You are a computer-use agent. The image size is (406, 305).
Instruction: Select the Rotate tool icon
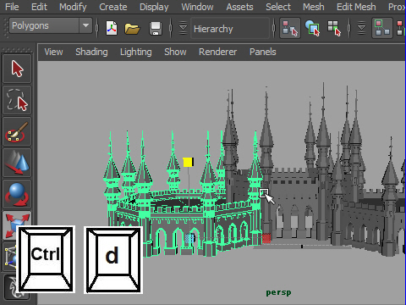pyautogui.click(x=17, y=194)
